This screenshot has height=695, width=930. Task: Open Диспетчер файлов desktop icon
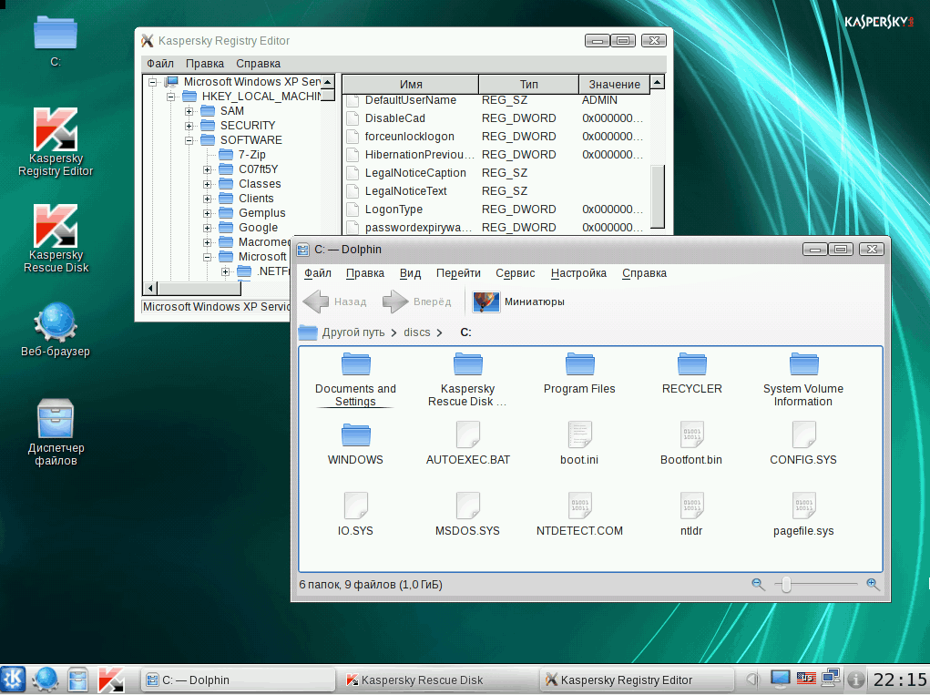pos(56,420)
